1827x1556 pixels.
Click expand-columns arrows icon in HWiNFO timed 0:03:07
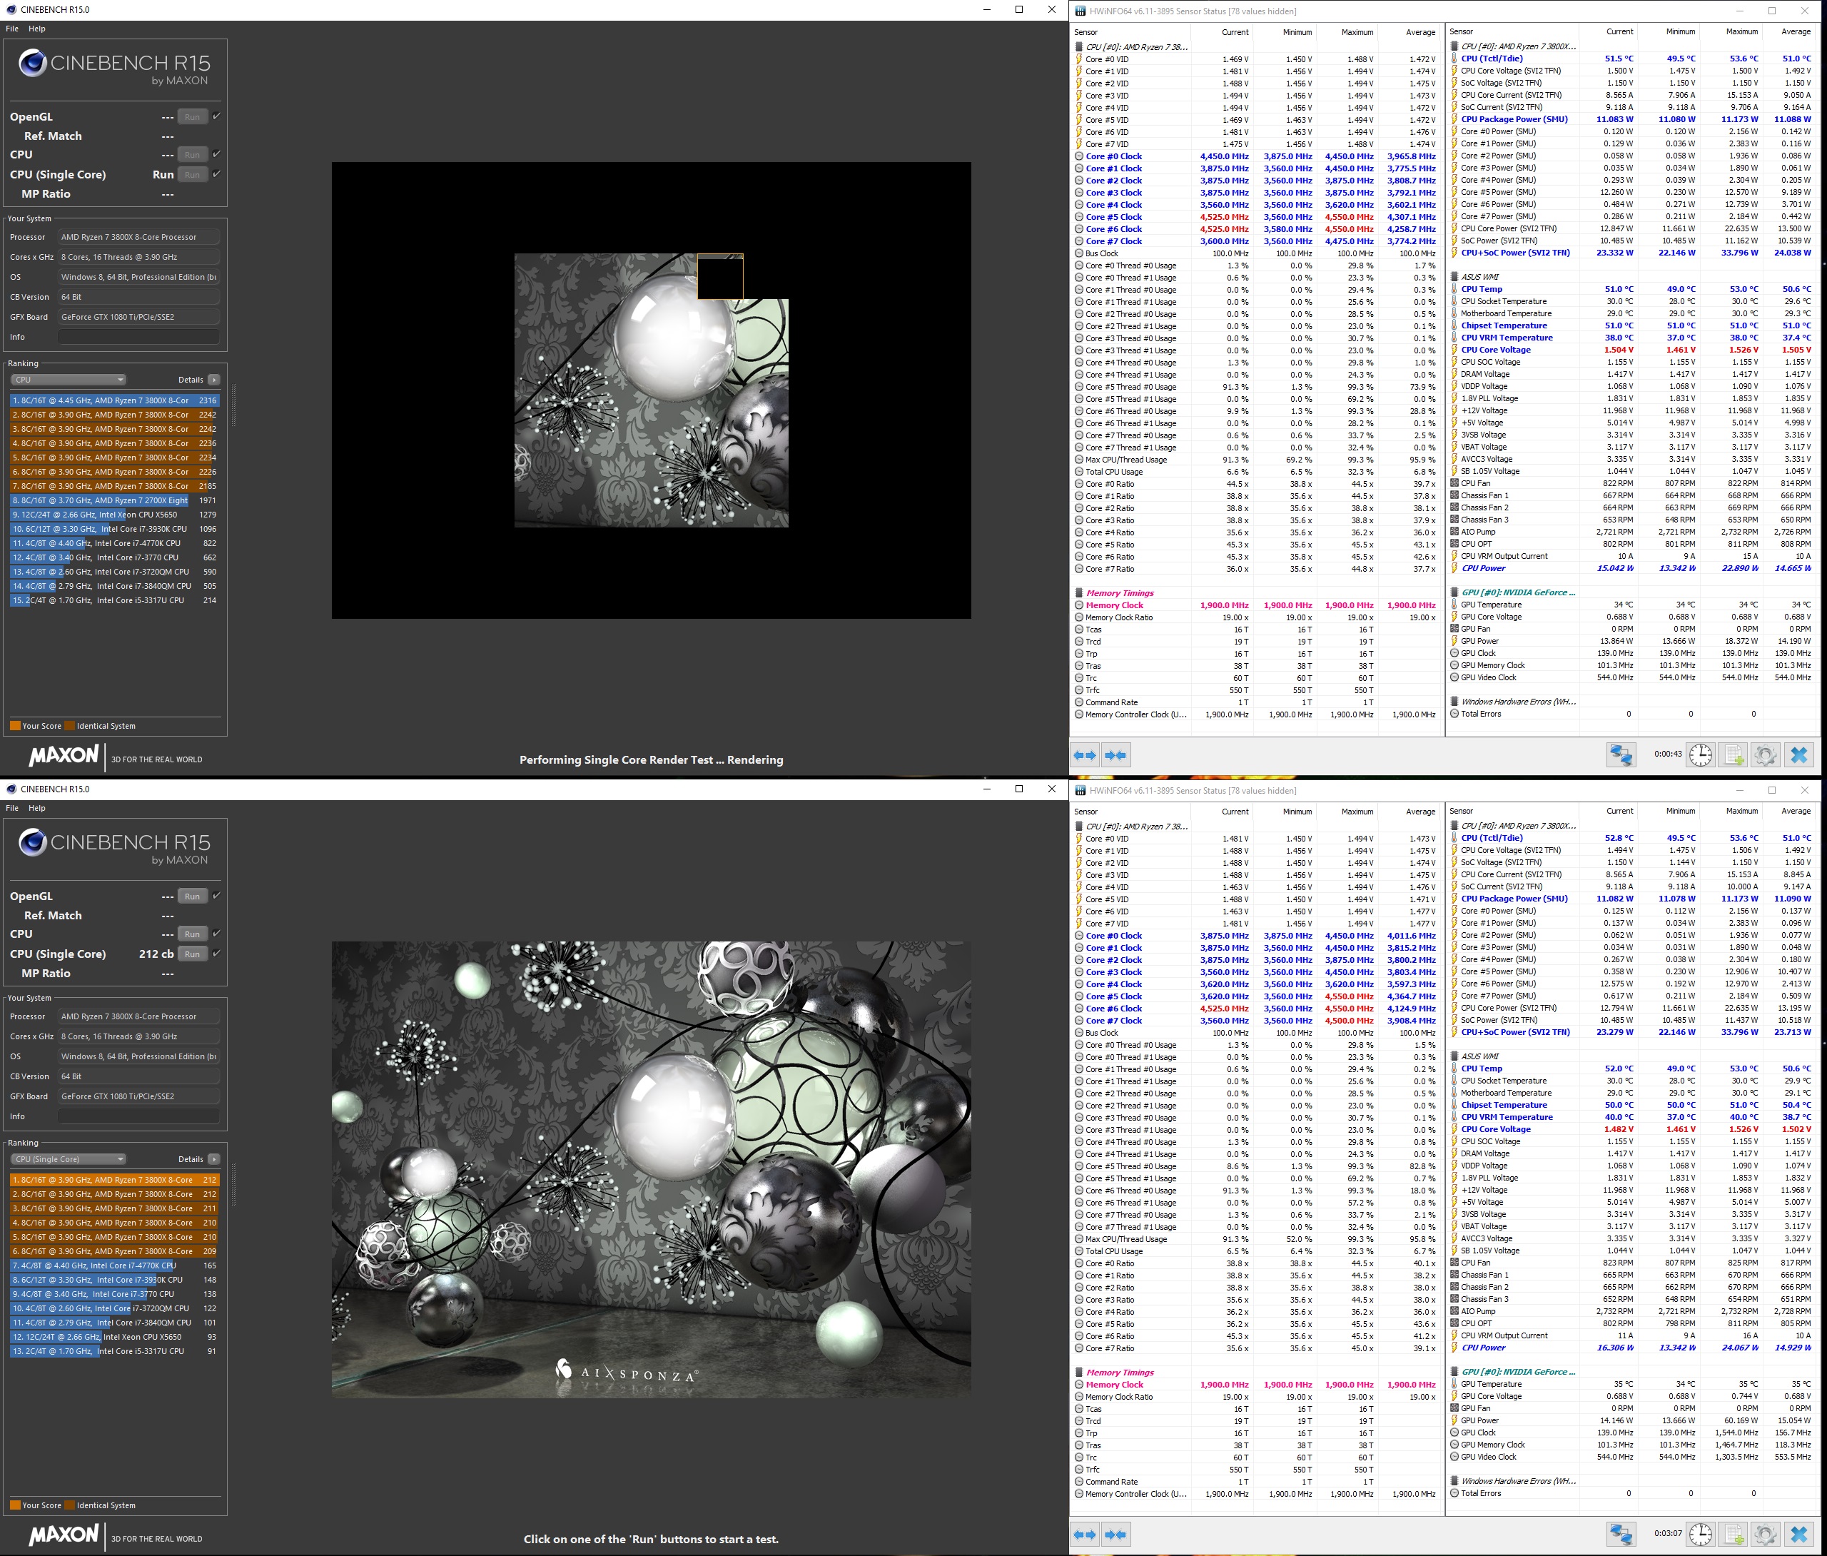1085,1535
